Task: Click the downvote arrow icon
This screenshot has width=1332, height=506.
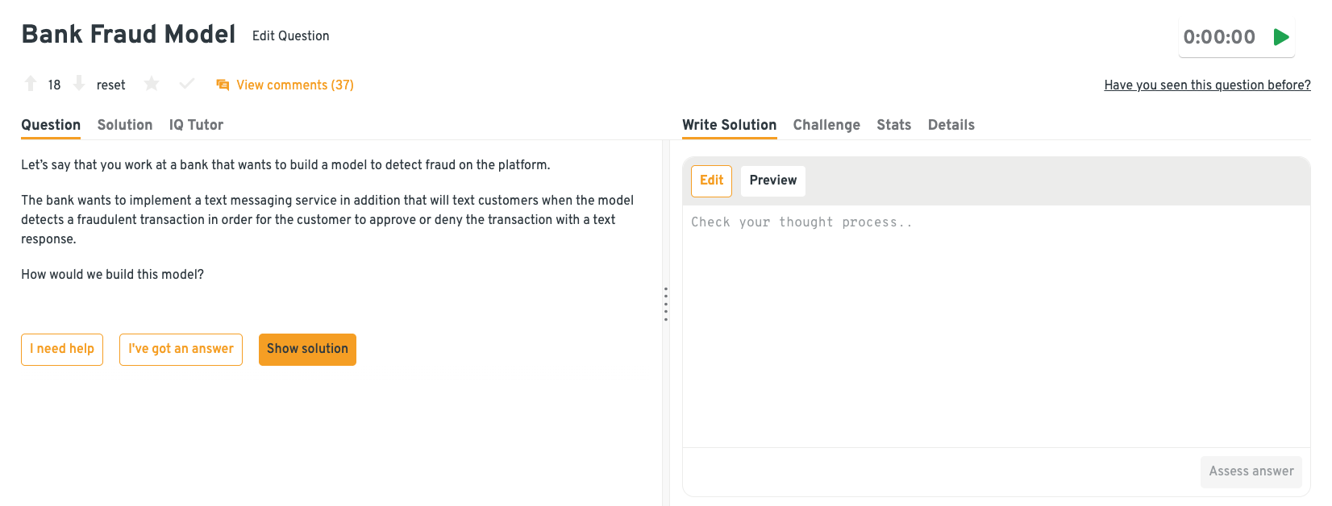Action: coord(79,84)
